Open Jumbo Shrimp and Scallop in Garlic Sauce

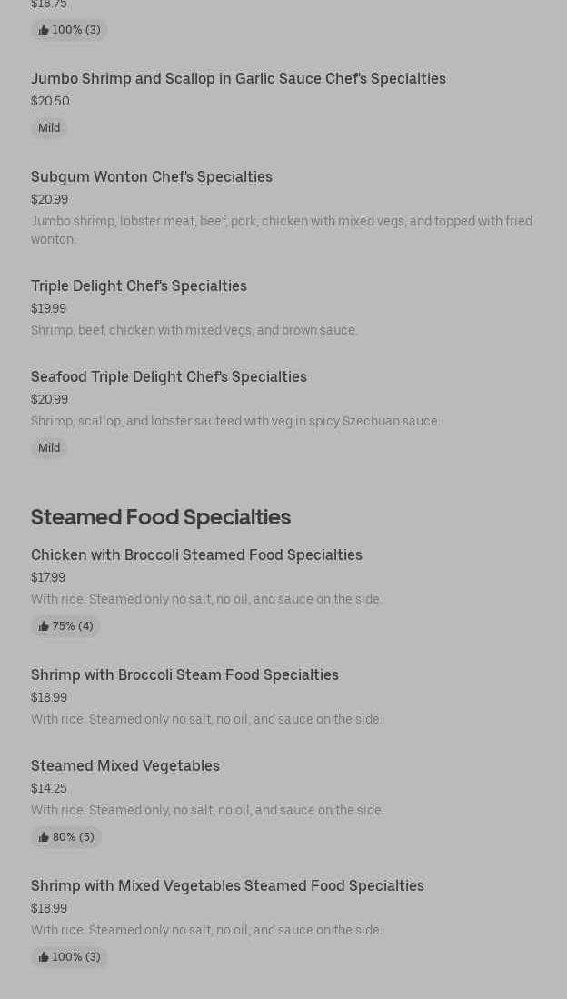[x=238, y=78]
